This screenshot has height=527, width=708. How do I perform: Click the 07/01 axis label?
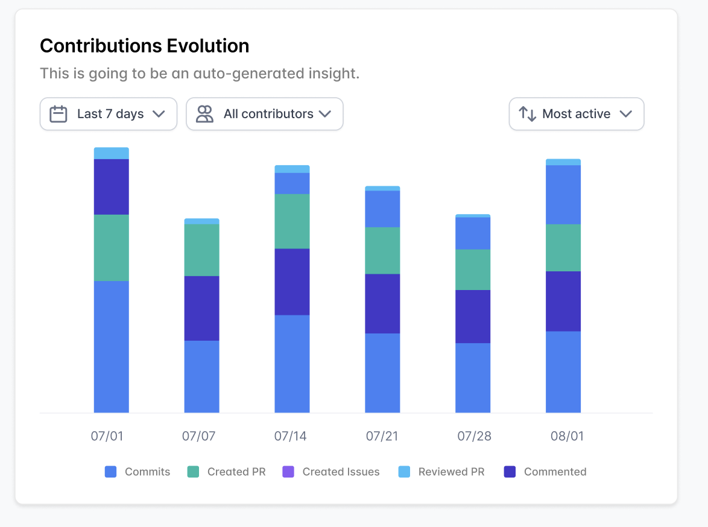pyautogui.click(x=107, y=436)
